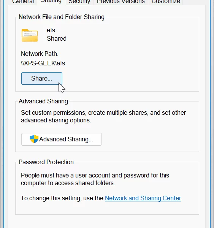Click the Advanced Sharing group heading
The width and height of the screenshot is (214, 228).
pos(43,101)
